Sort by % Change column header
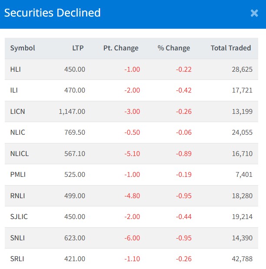Viewport: 266px width, 269px height. tap(174, 48)
